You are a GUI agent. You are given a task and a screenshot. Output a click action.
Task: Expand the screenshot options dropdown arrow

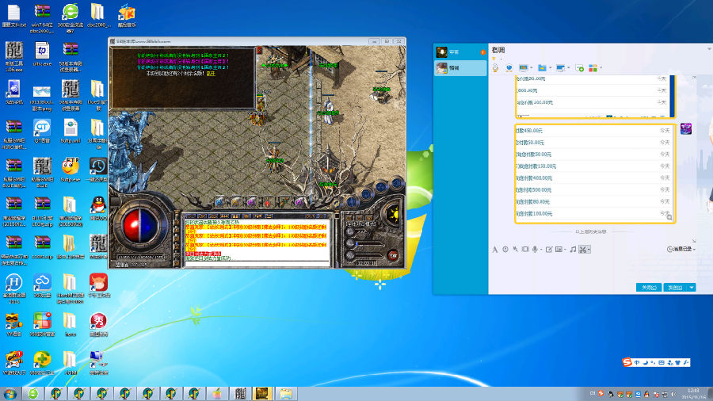click(x=589, y=250)
